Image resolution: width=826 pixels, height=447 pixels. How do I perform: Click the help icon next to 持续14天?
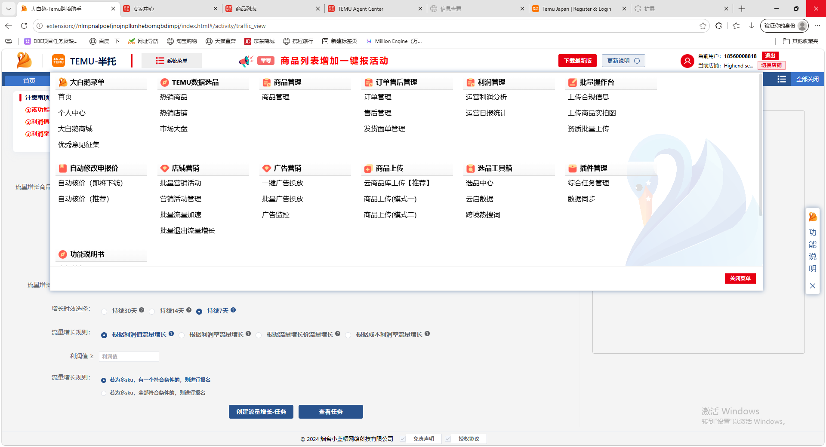tap(189, 310)
